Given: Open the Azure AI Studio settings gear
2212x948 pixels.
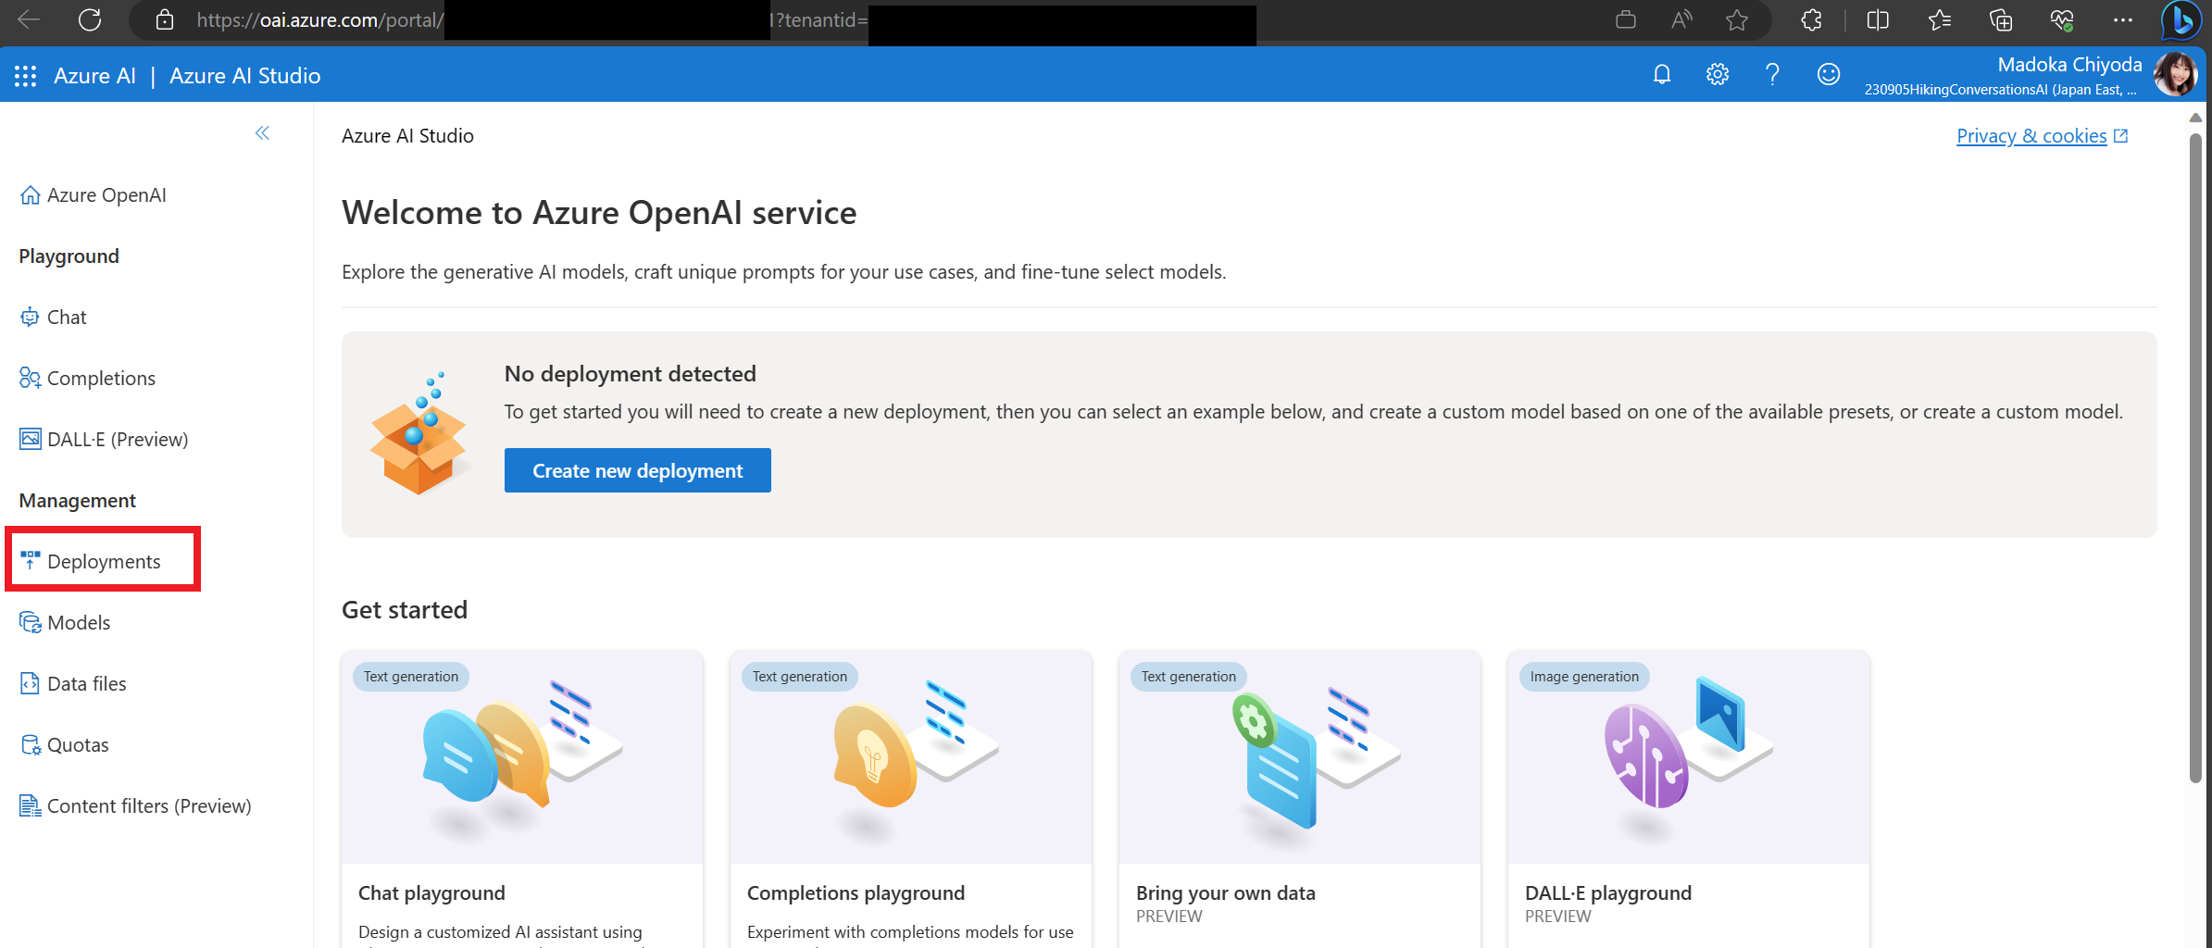Looking at the screenshot, I should point(1718,74).
